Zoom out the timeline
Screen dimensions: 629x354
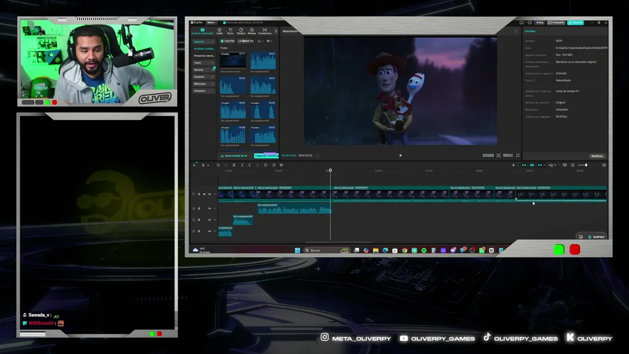click(x=572, y=165)
